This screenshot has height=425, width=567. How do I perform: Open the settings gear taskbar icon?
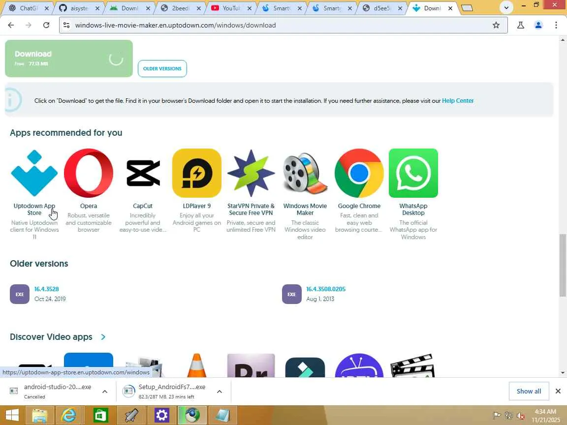[x=161, y=415]
